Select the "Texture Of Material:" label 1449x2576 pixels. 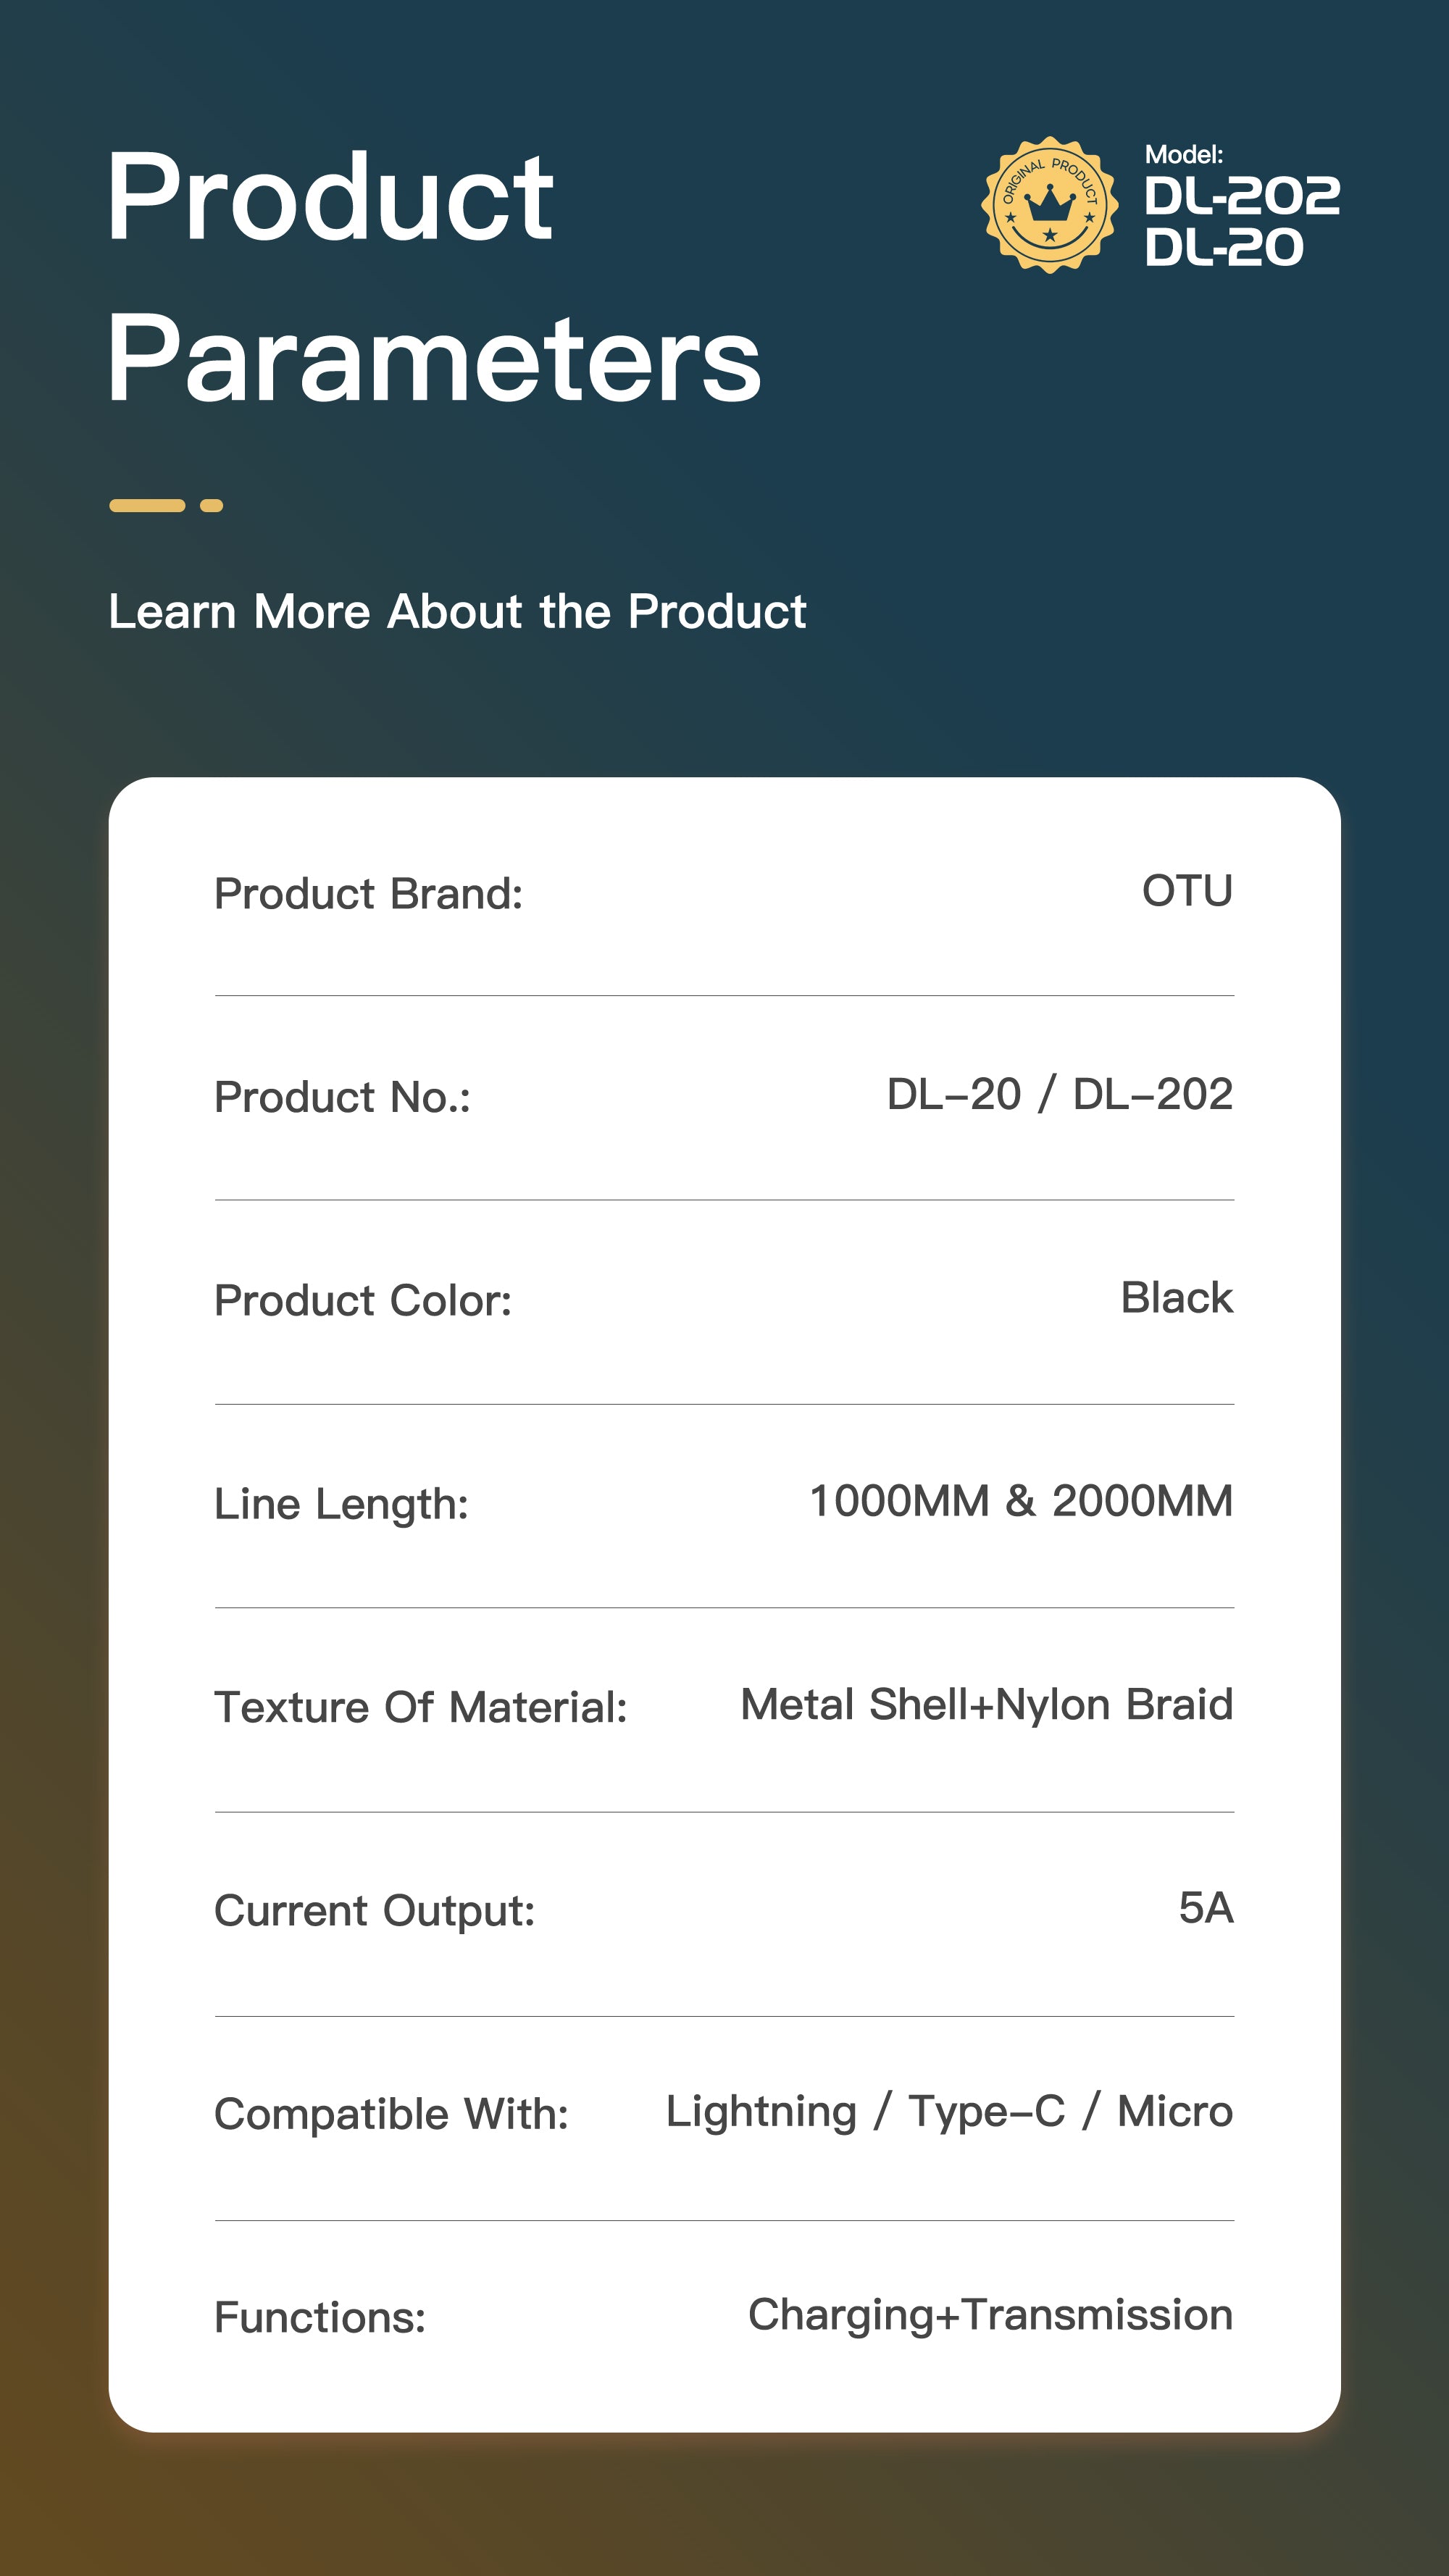420,1708
